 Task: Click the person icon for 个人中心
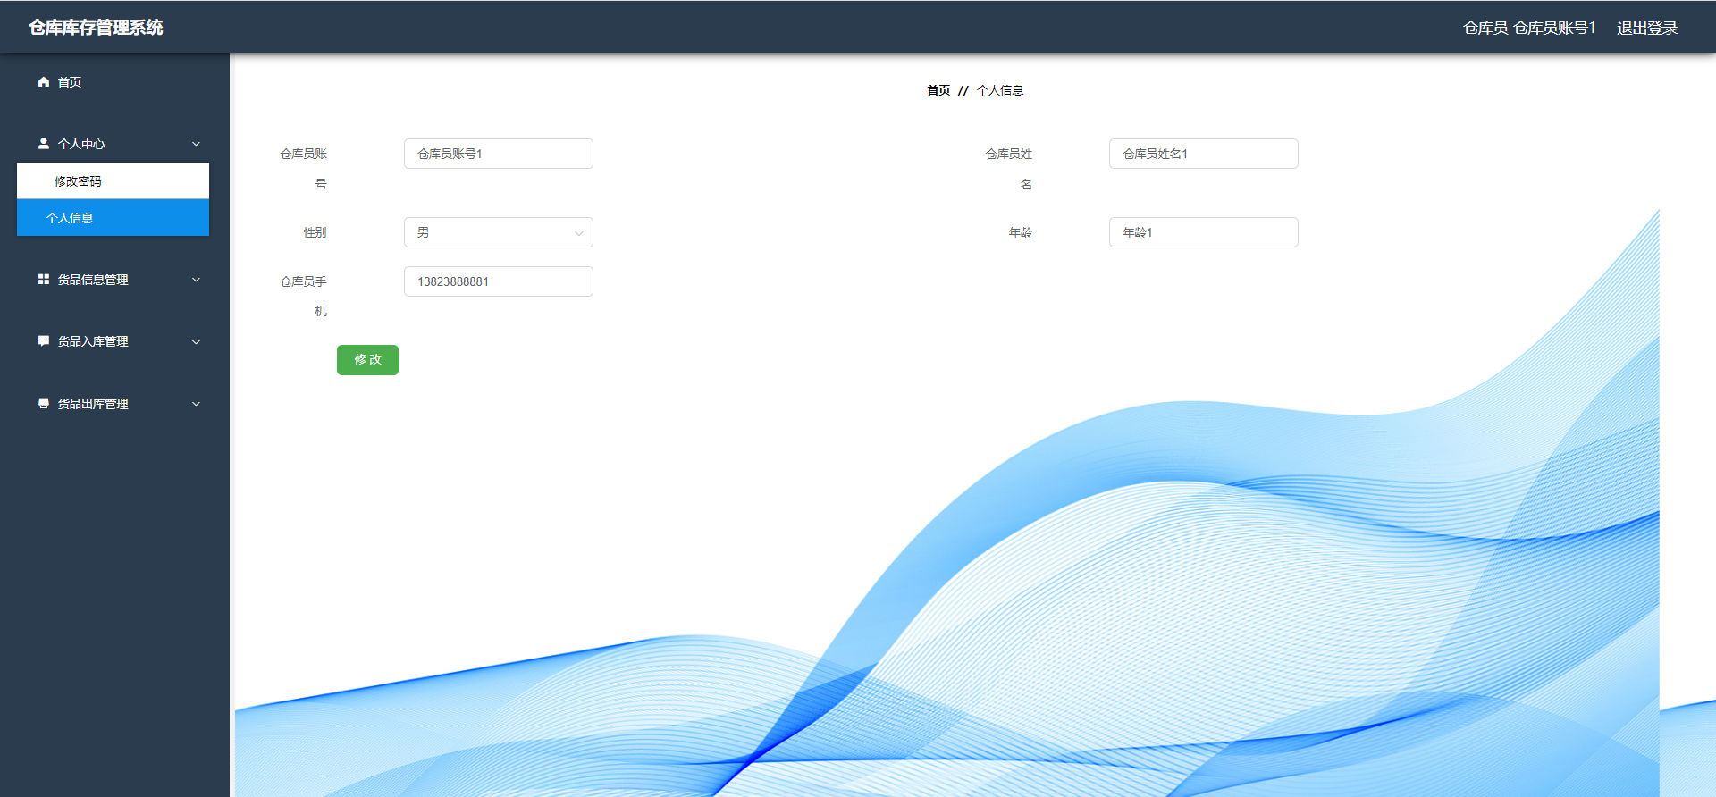pyautogui.click(x=43, y=144)
